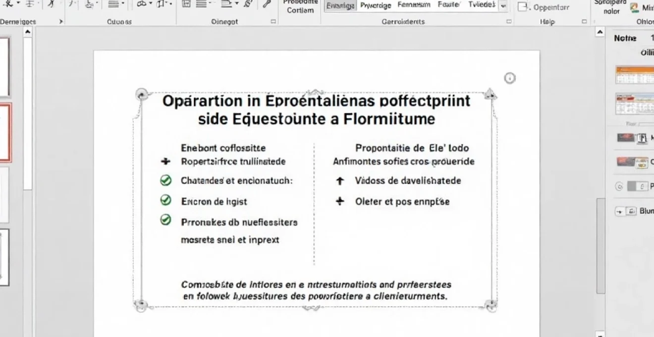The height and width of the screenshot is (337, 654).
Task: Click the red thumbnail icon in the right pane row labelled C
Action: [626, 162]
